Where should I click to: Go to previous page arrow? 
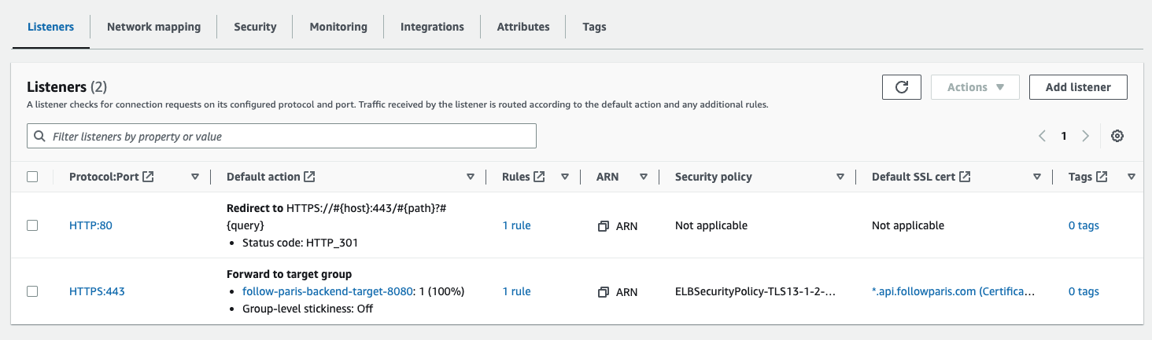(x=1042, y=136)
